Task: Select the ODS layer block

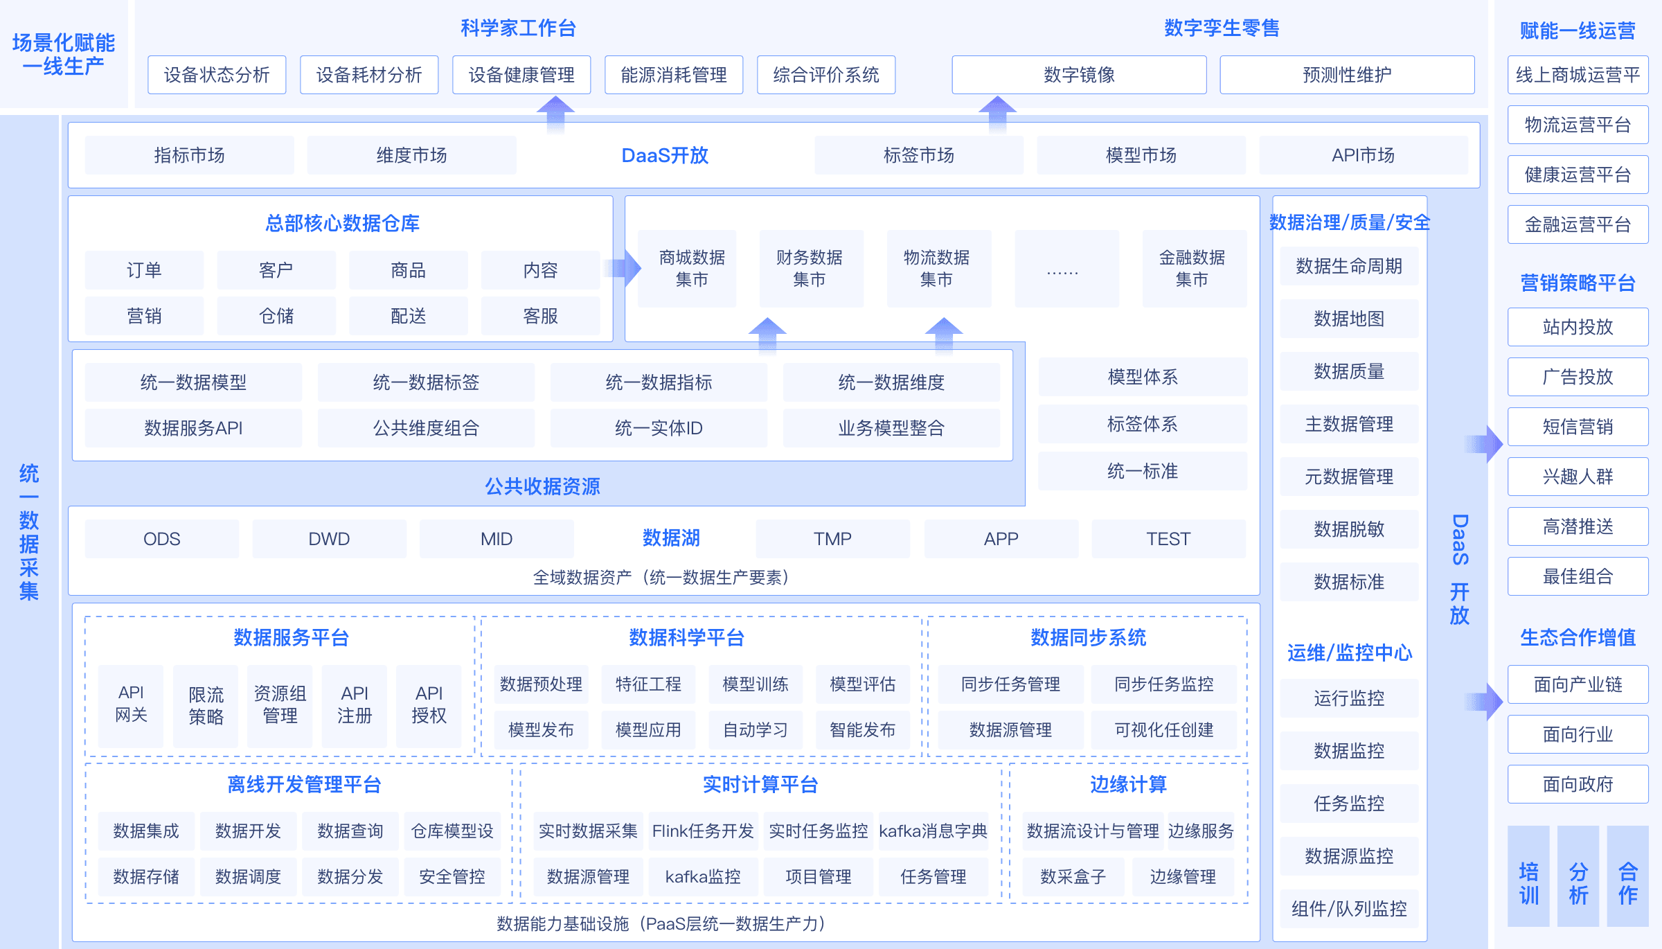Action: tap(161, 538)
